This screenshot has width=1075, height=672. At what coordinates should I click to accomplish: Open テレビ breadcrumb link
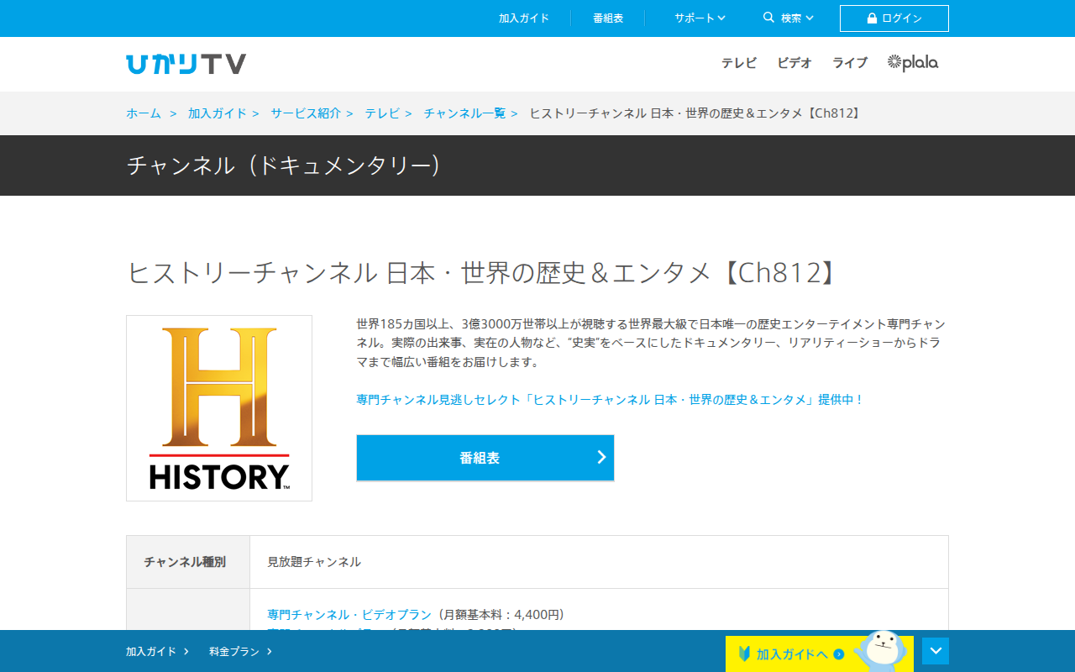tap(382, 113)
